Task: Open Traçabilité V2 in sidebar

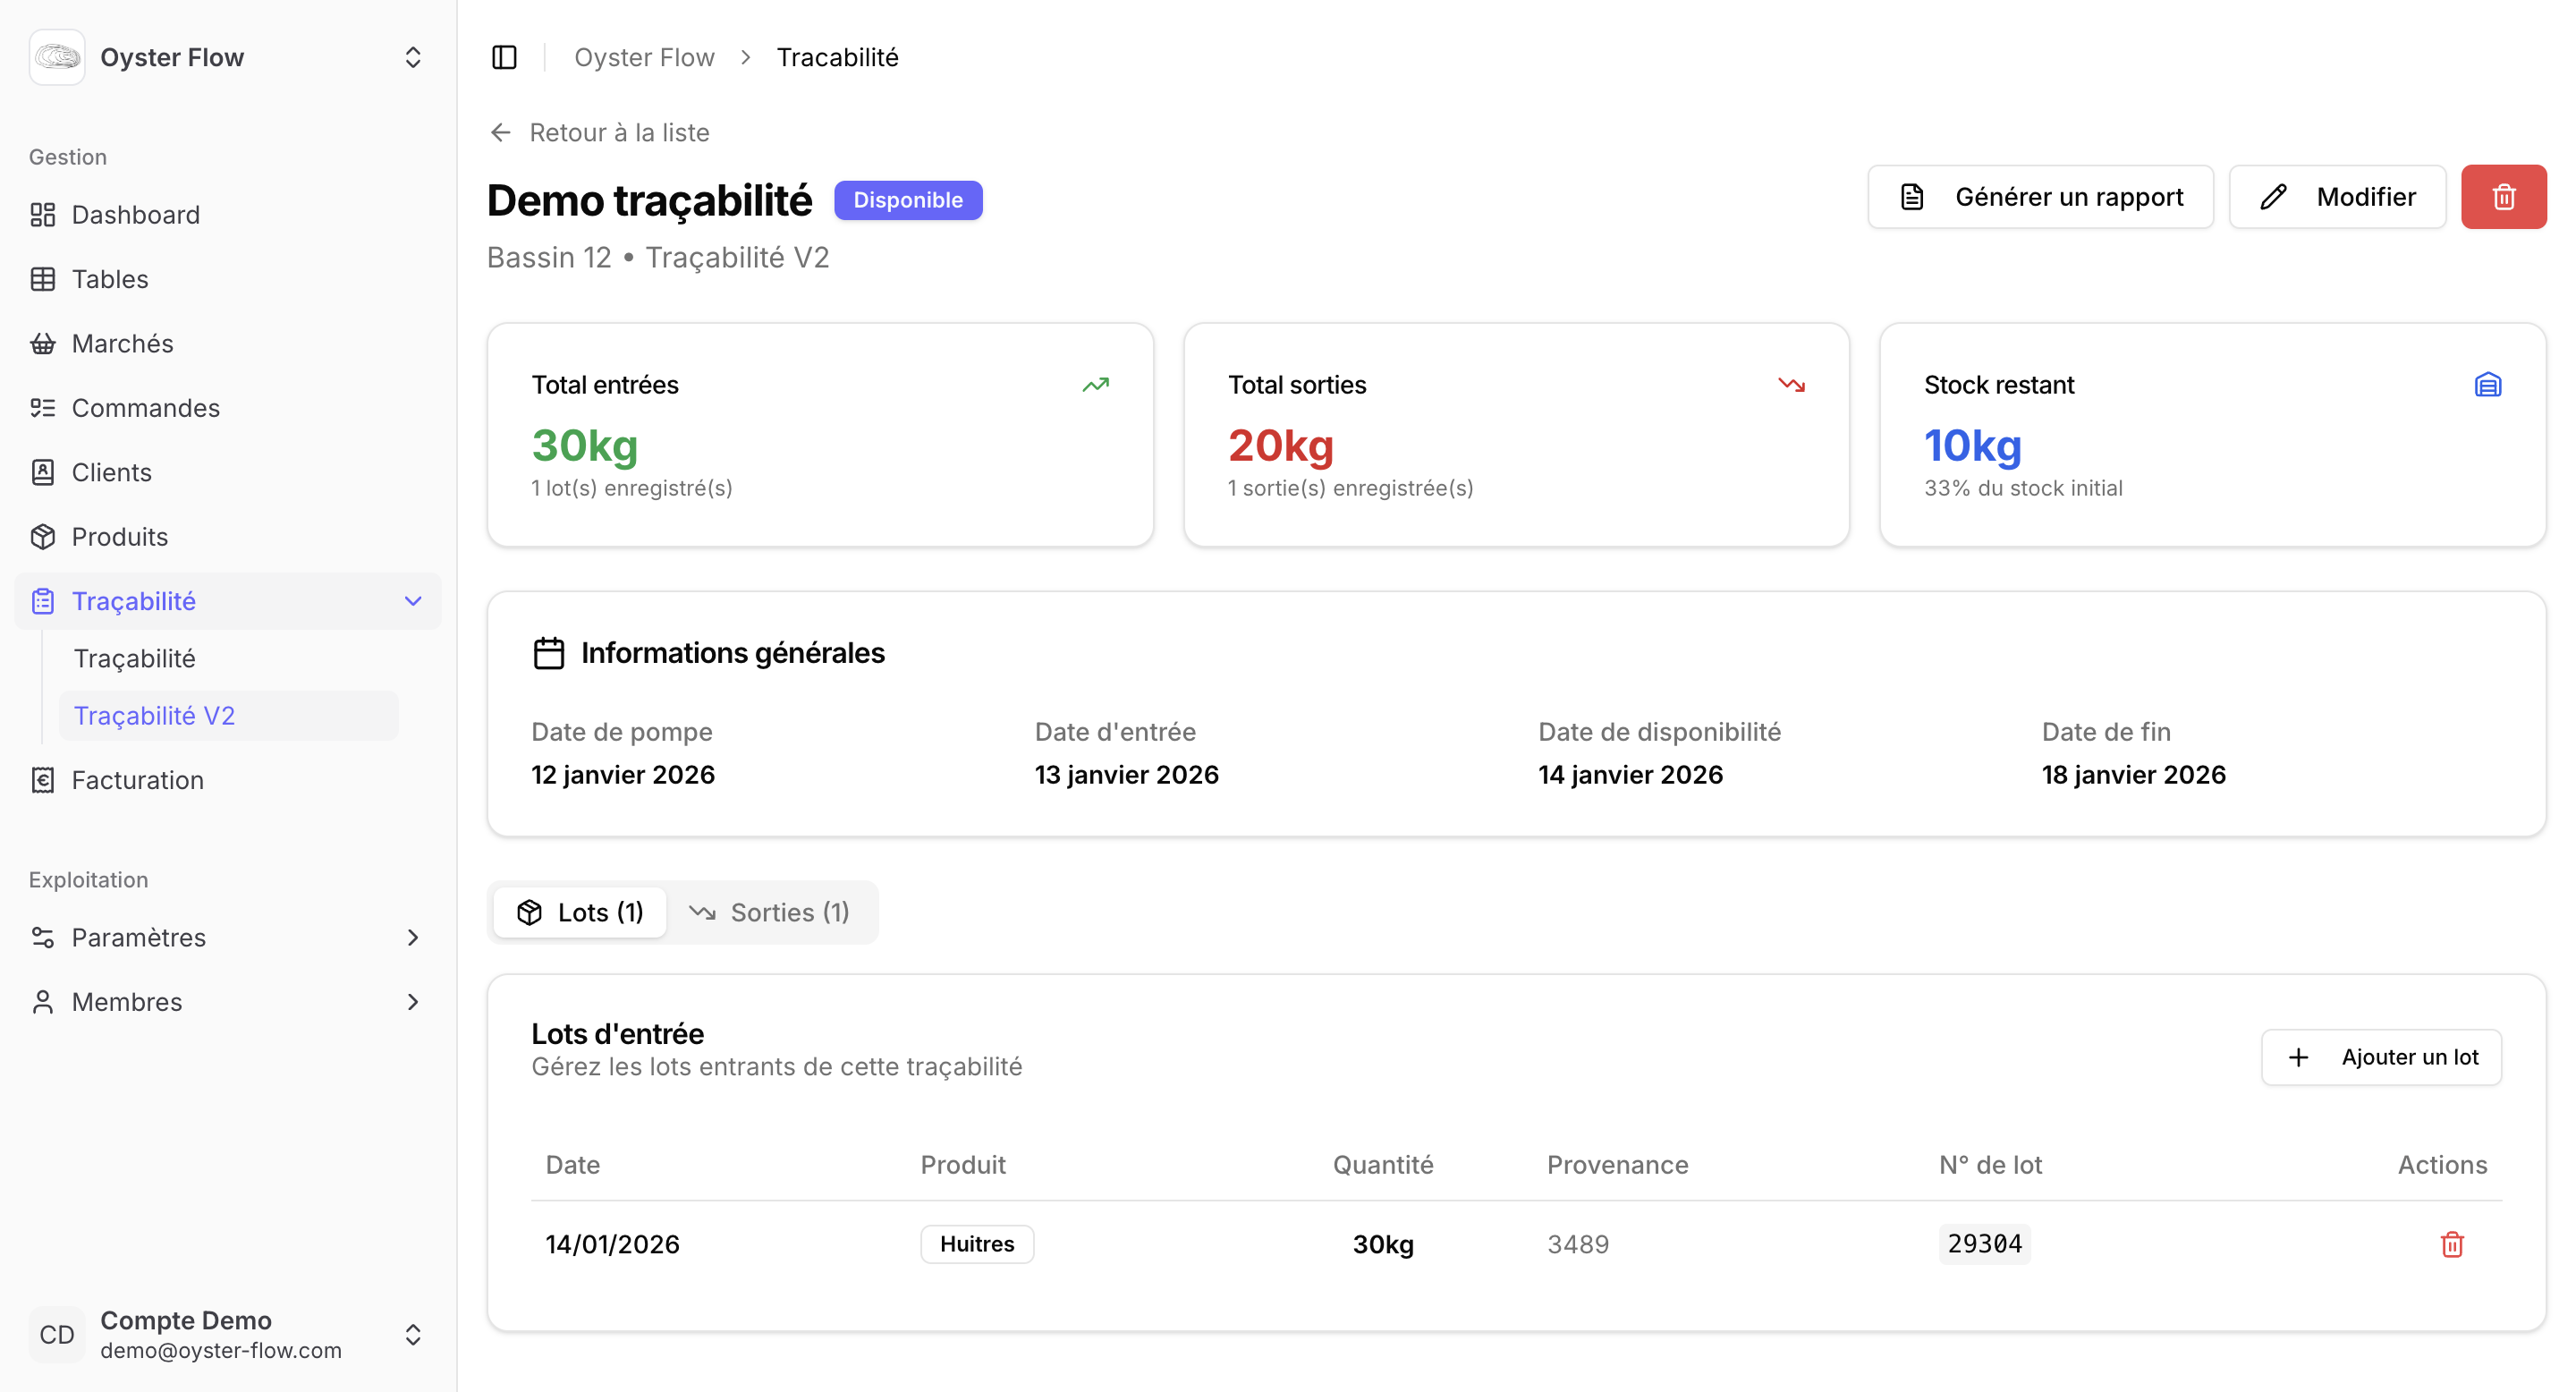Action: [155, 716]
